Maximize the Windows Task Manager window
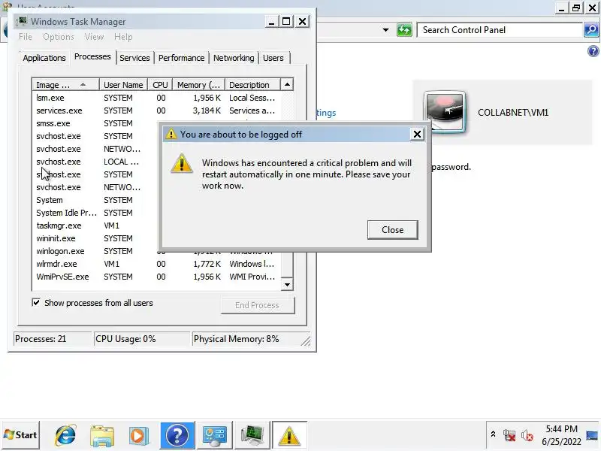Screen dimensions: 601x451 [286, 22]
